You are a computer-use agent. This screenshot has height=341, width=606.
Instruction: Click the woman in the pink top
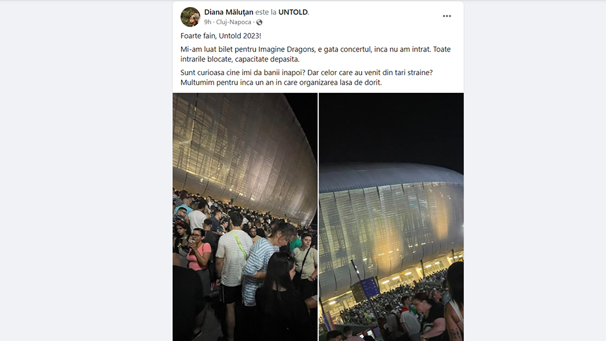[199, 253]
